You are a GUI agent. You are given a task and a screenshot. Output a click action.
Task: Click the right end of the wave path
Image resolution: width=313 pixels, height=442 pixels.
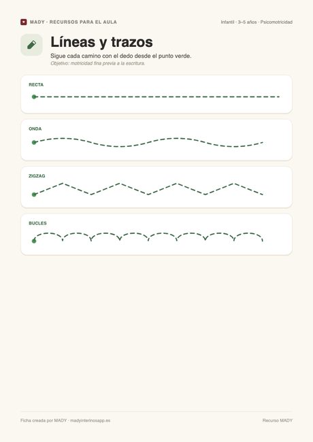tap(262, 143)
